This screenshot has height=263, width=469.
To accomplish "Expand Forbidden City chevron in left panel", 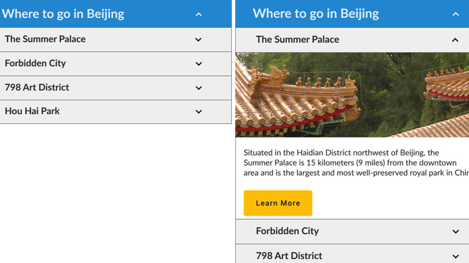I will pyautogui.click(x=199, y=64).
